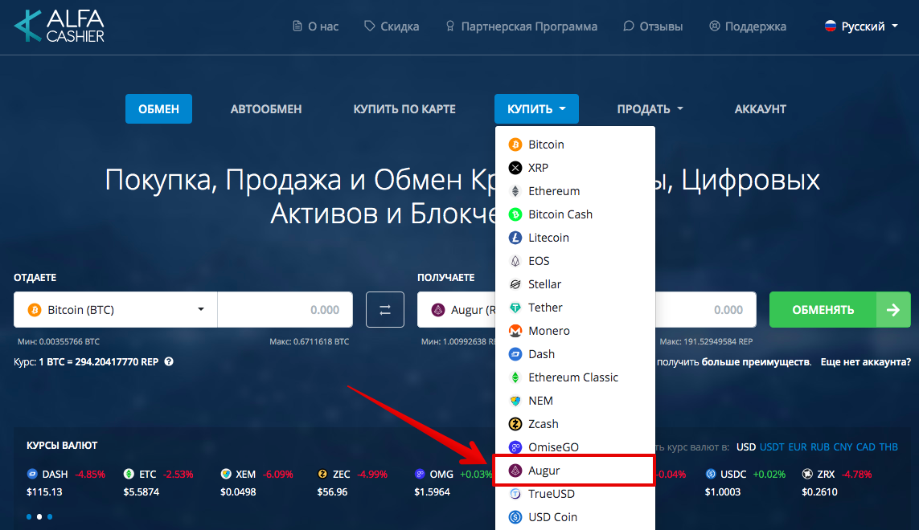Click the XEM ticker icon in rates
Screen dimensions: 919x530
click(226, 474)
